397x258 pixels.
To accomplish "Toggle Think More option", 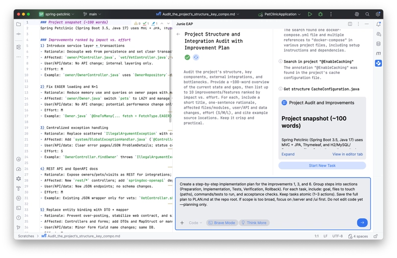I will click(x=254, y=223).
